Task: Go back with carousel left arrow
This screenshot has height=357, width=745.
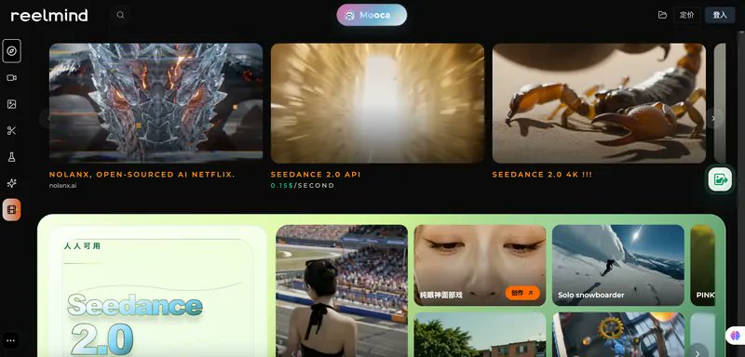Action: (x=48, y=118)
